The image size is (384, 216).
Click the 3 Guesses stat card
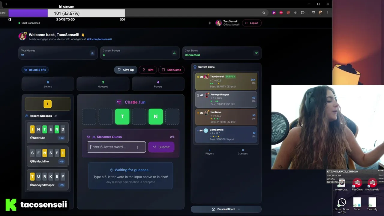coord(103,84)
